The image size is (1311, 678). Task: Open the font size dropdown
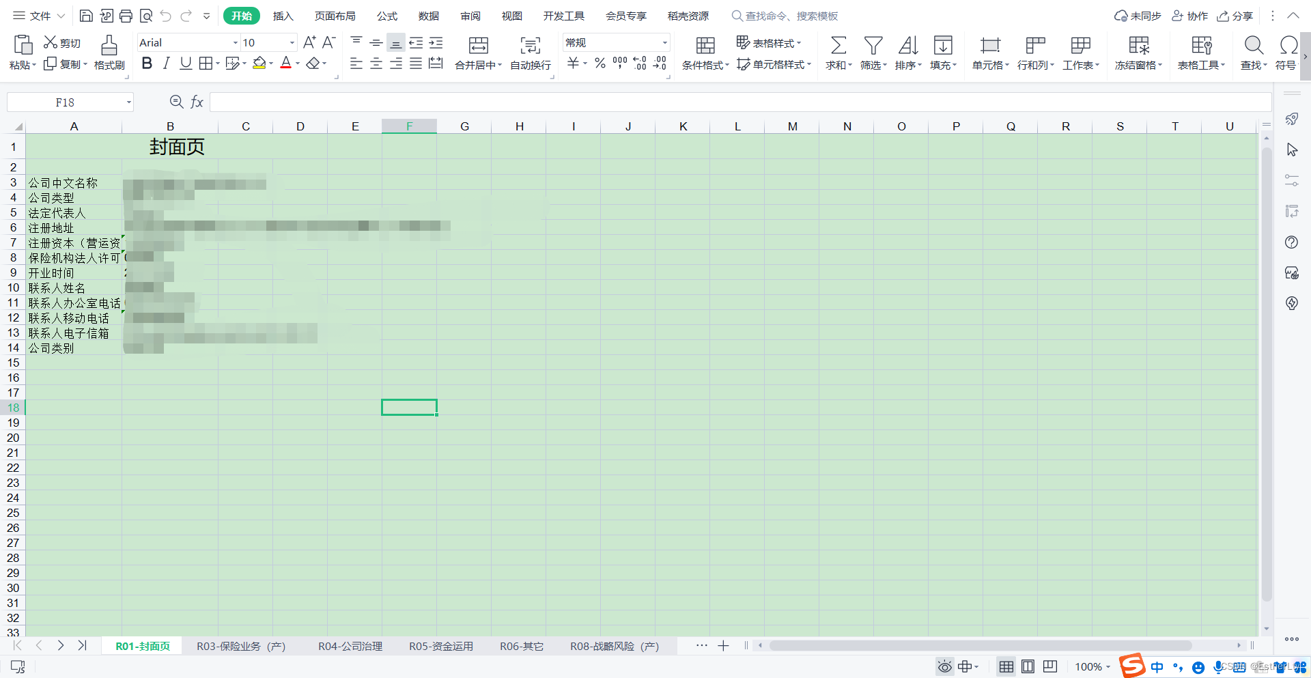(x=292, y=42)
